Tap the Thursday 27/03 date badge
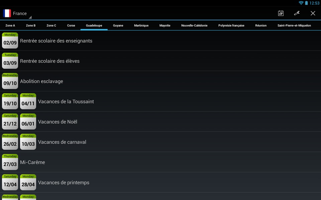Image resolution: width=321 pixels, height=200 pixels. [10, 162]
